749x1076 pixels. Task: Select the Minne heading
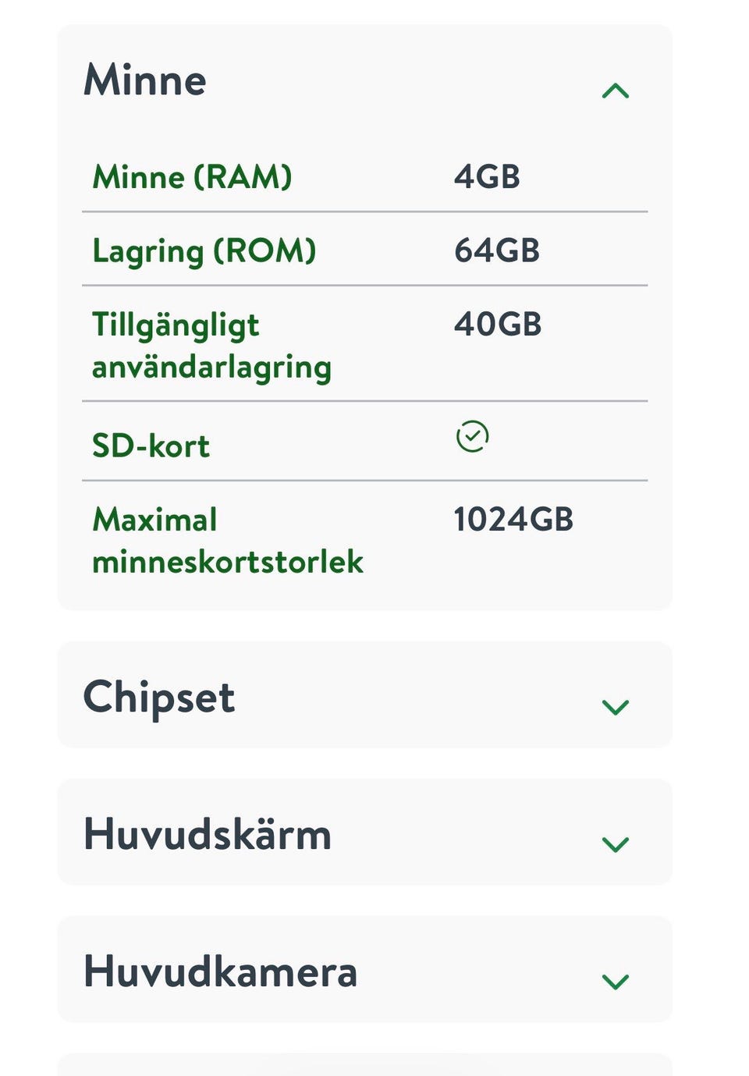point(145,80)
